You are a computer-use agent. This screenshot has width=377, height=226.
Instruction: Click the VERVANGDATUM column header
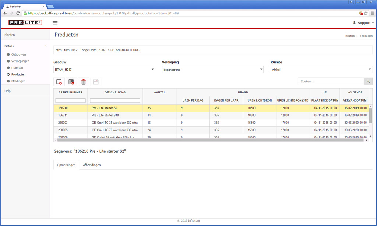pyautogui.click(x=355, y=100)
